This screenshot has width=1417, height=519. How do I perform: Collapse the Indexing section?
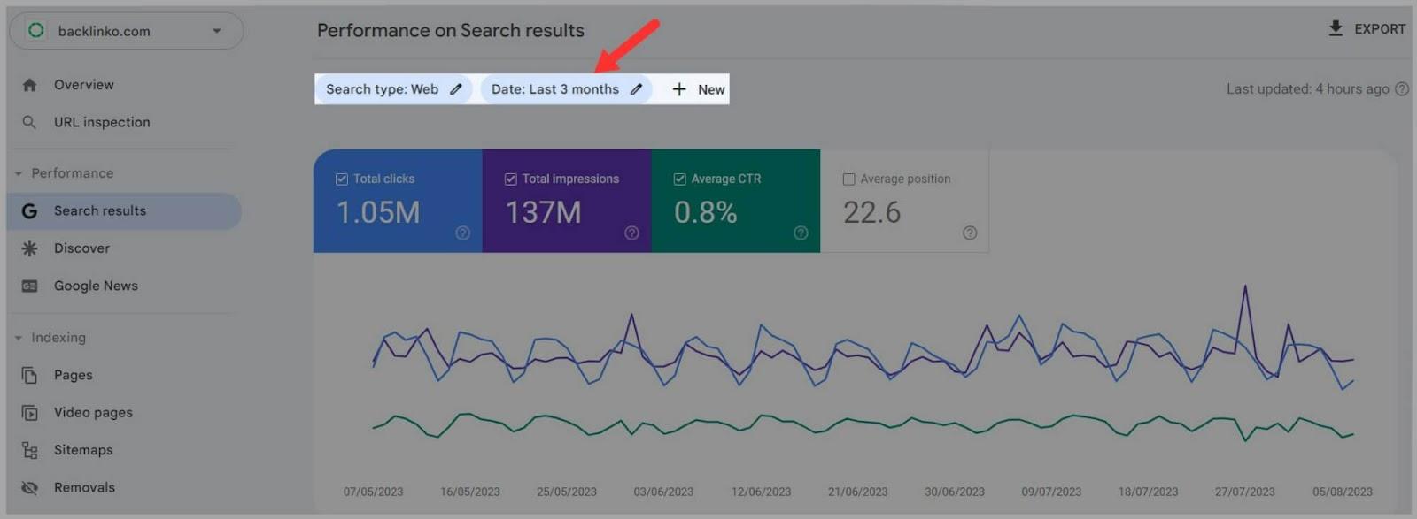pos(19,338)
